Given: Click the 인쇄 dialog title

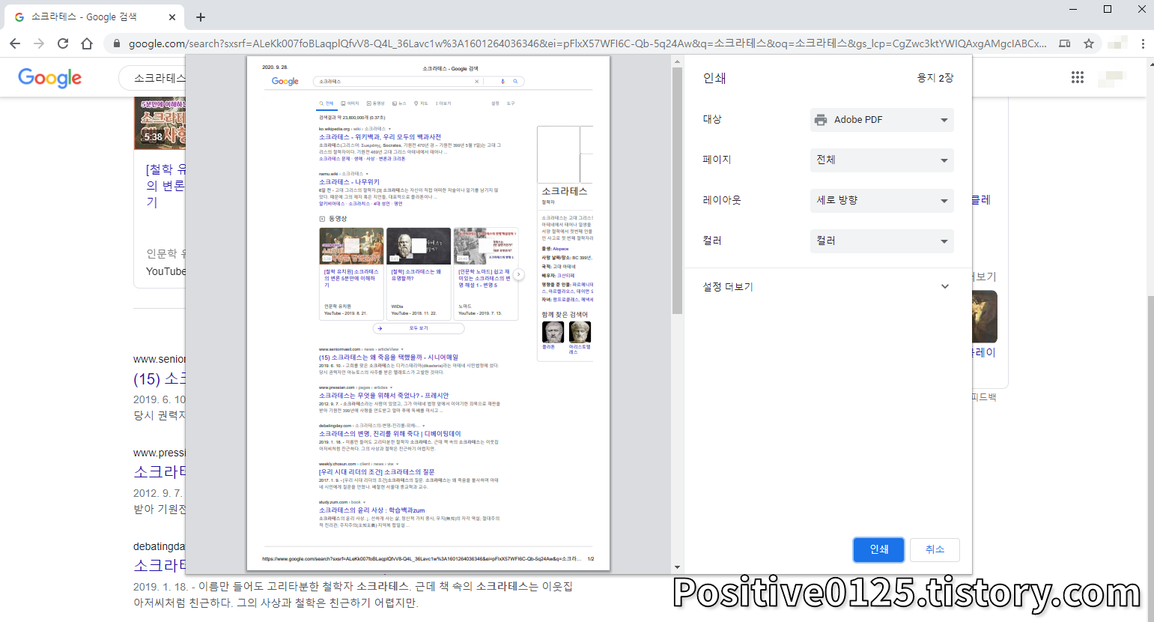Looking at the screenshot, I should tap(714, 78).
